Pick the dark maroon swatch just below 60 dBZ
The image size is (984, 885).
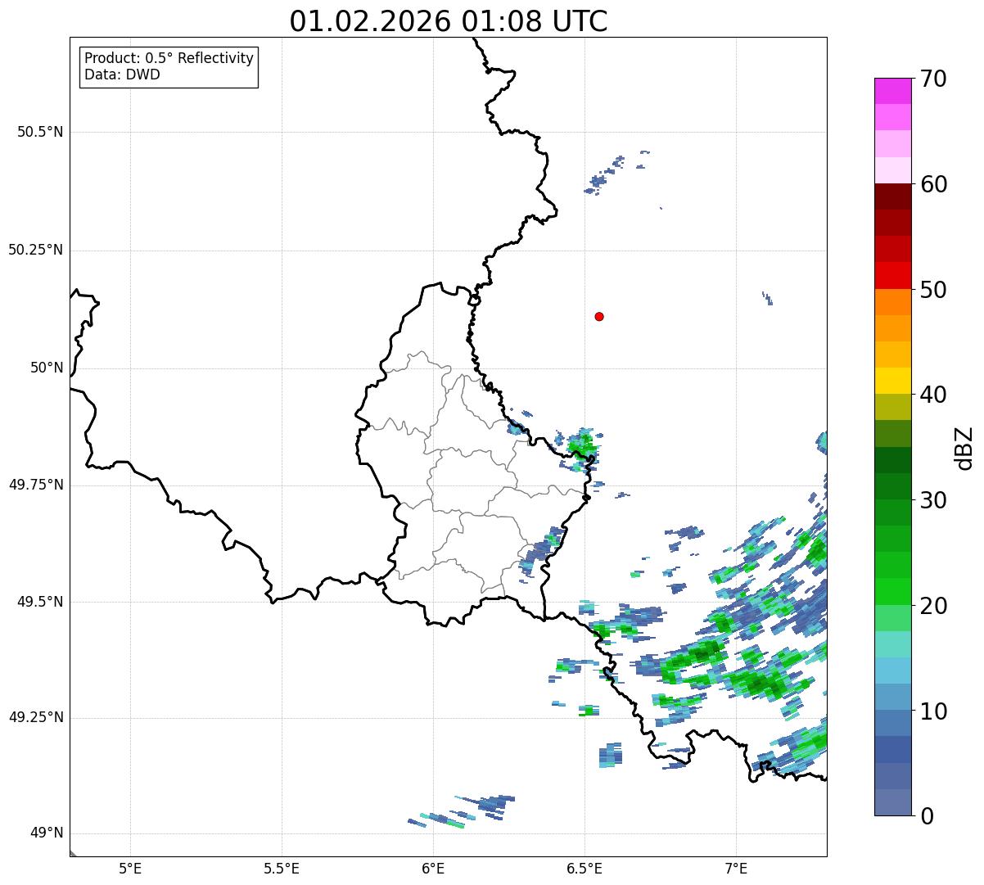892,196
